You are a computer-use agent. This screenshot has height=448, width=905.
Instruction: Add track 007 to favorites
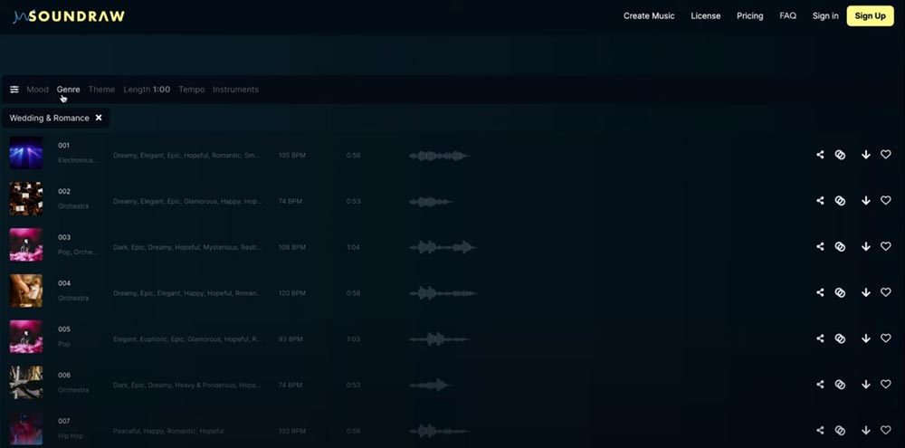pyautogui.click(x=886, y=430)
